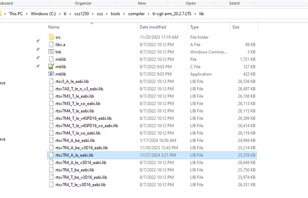This screenshot has width=308, height=198.
Task: Click the type text File folder
Action: click(x=199, y=37)
